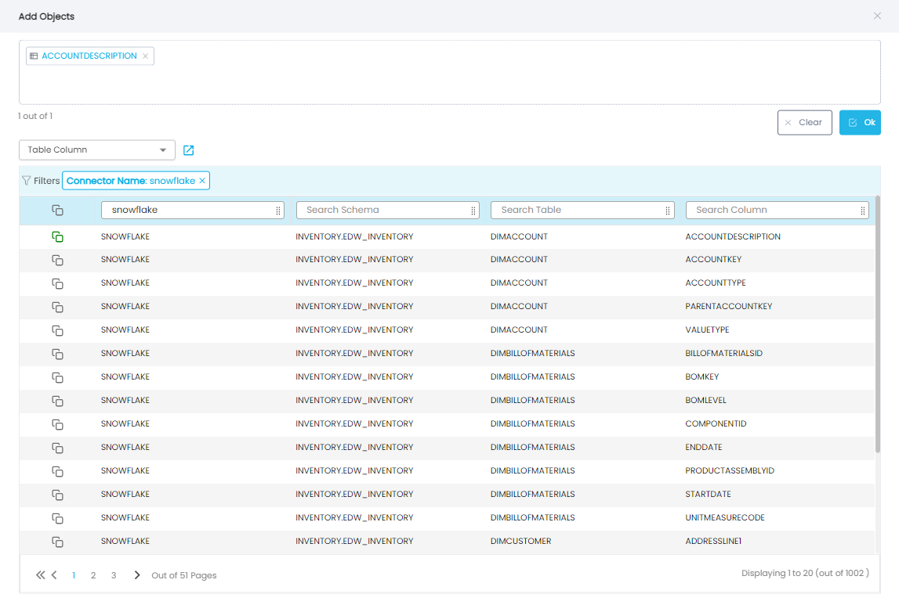Click DIMBILLOFMATERIALS in the BOMKEY row
This screenshot has height=605, width=899.
(533, 377)
